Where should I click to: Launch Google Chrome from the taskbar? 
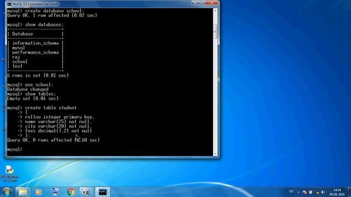tap(71, 192)
